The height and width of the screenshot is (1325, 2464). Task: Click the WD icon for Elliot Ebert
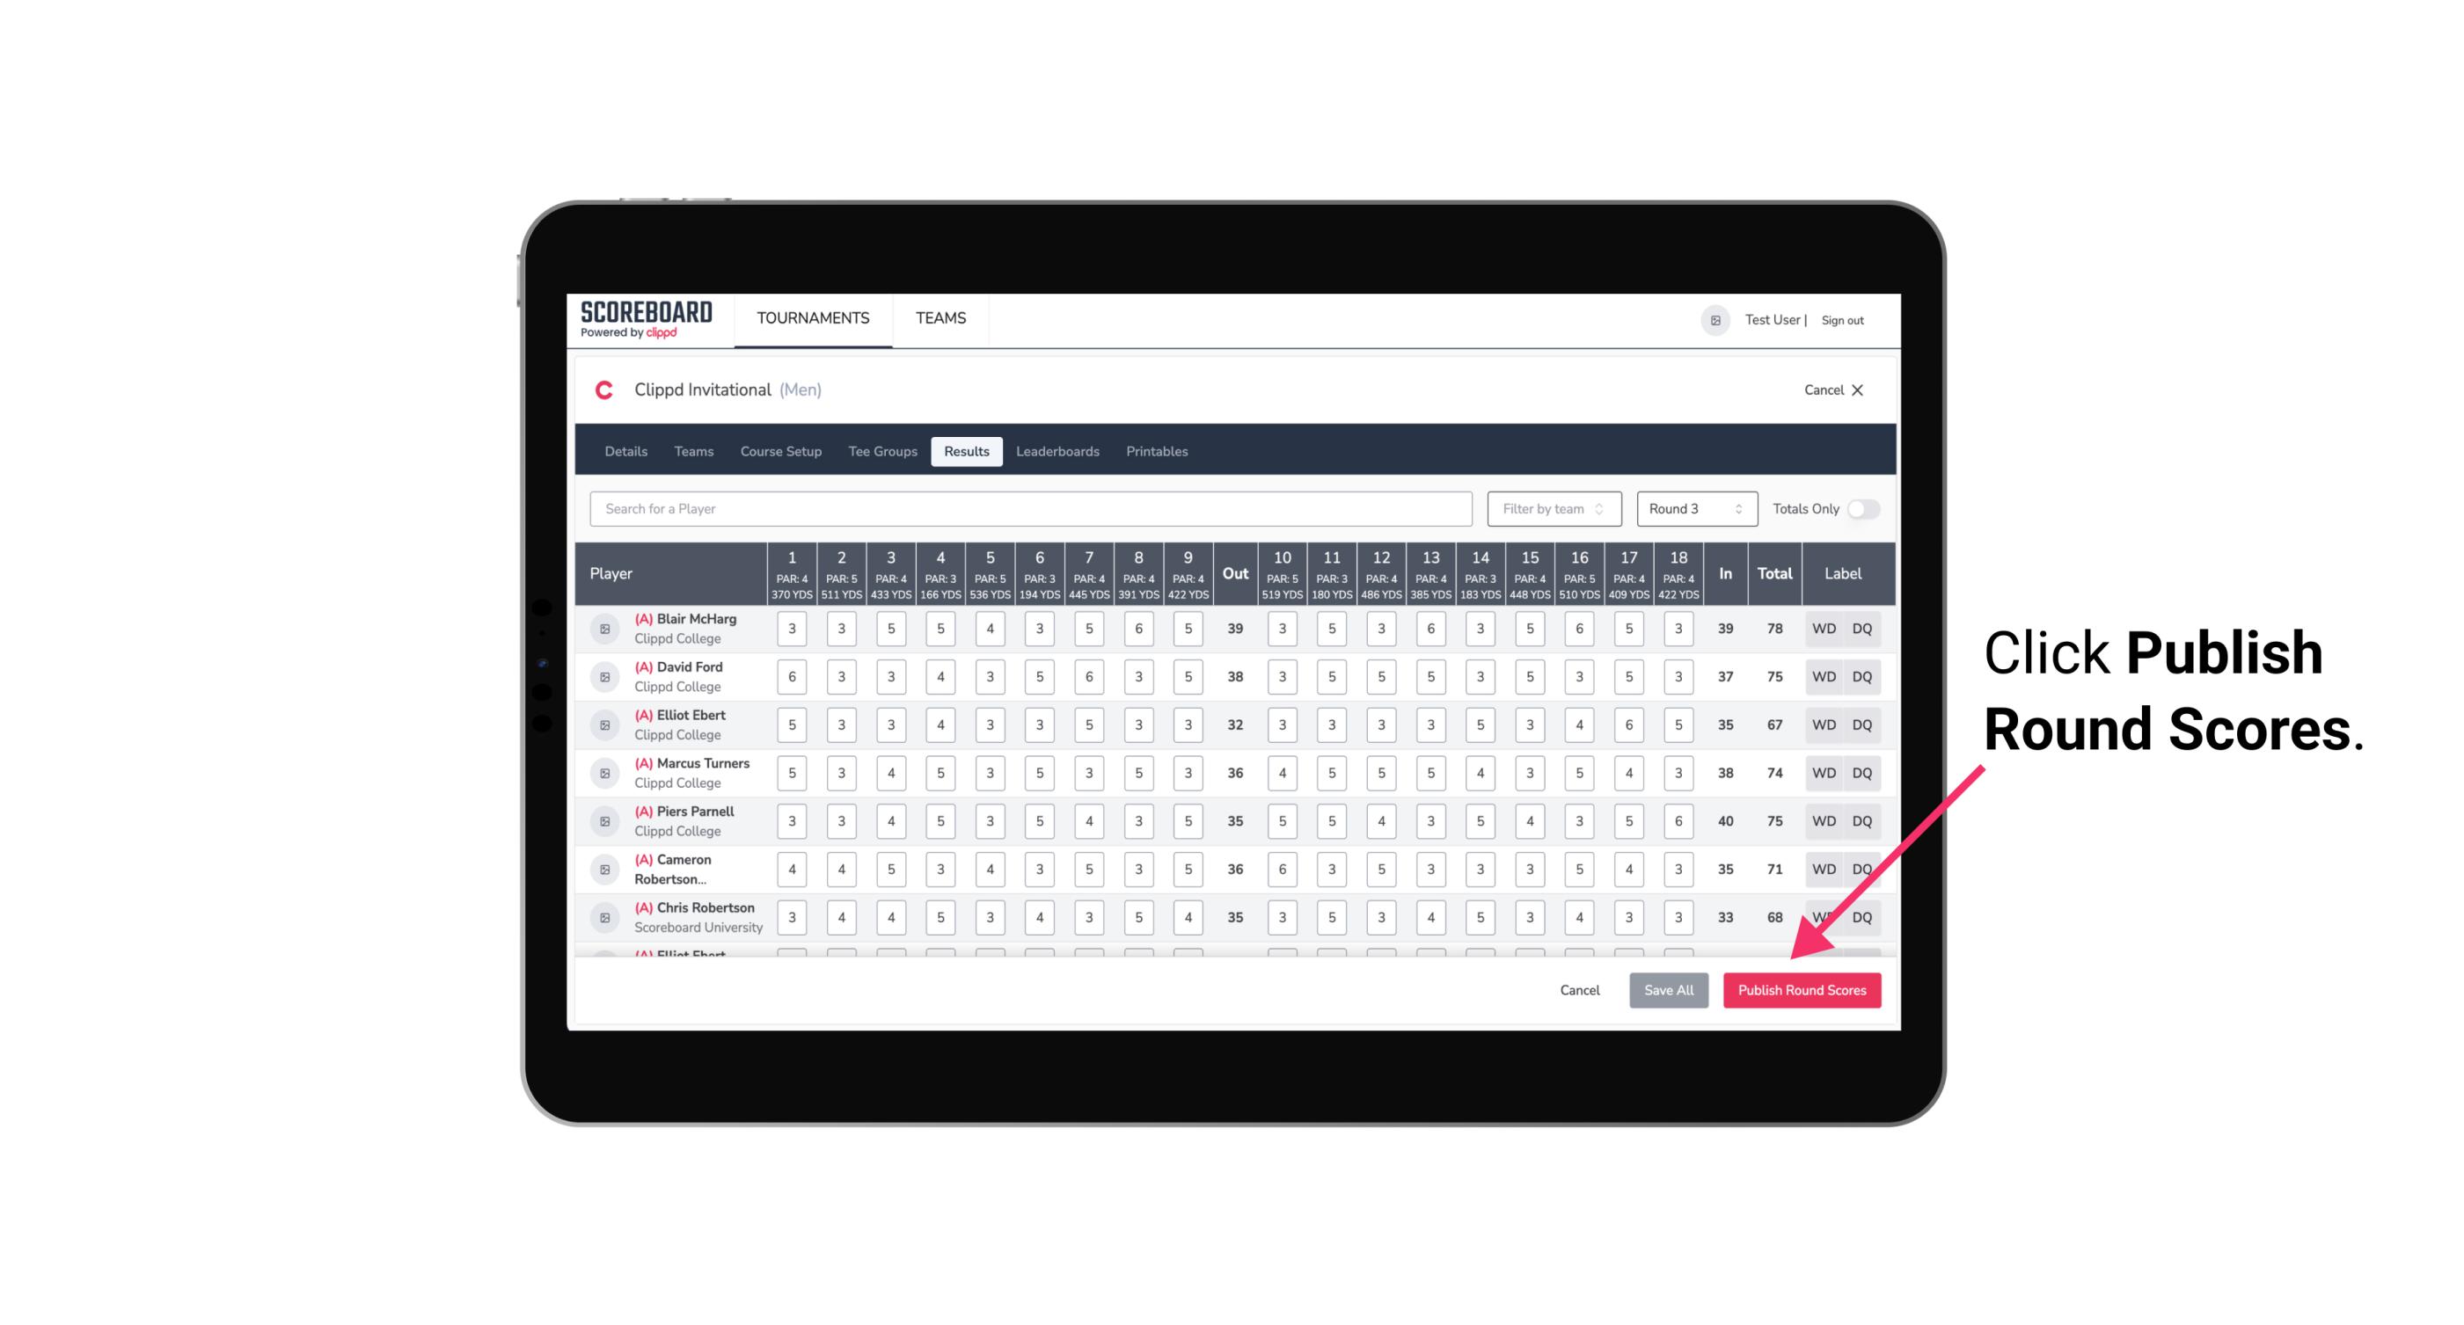[x=1824, y=724]
